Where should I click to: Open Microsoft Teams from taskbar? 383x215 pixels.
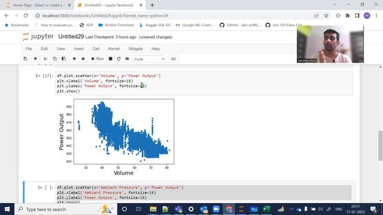178,209
